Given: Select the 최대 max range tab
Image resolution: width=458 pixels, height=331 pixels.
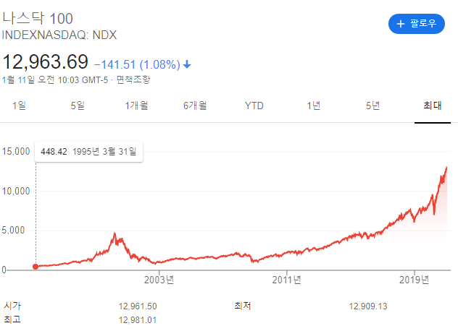Looking at the screenshot, I should 433,106.
